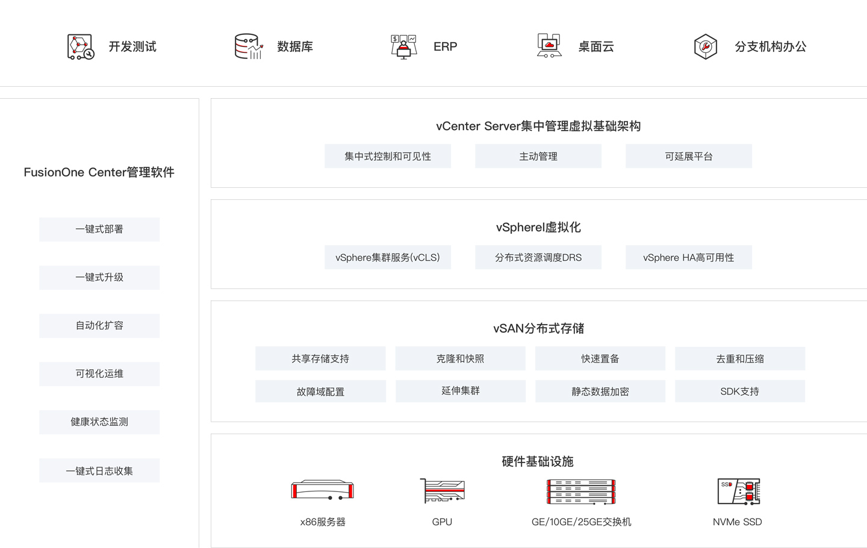867x548 pixels.
Task: Click the GPU card icon
Action: (443, 491)
